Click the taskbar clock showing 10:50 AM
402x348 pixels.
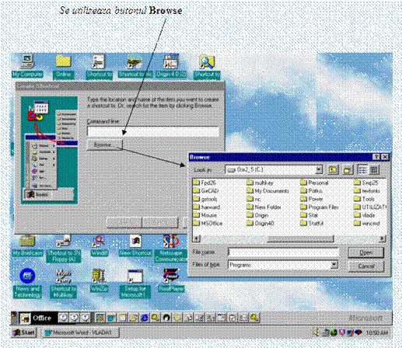click(x=377, y=332)
